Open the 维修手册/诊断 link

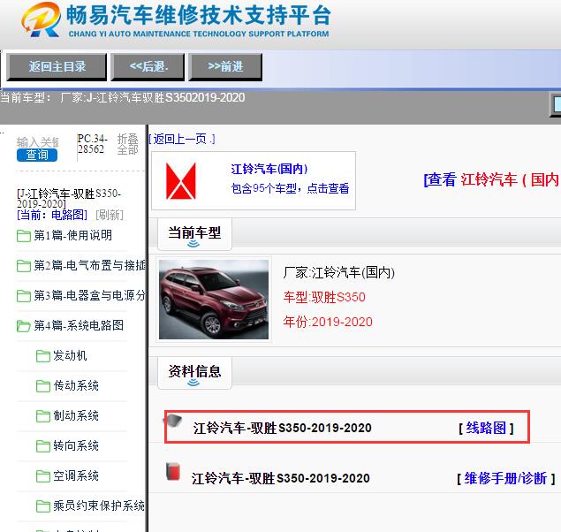(x=505, y=478)
